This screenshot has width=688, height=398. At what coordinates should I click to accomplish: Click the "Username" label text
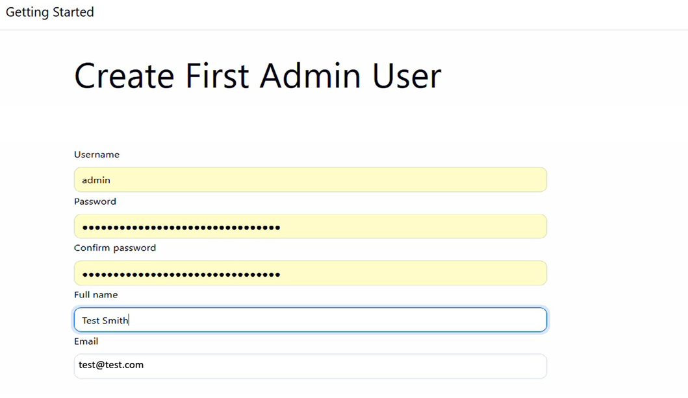(x=97, y=154)
